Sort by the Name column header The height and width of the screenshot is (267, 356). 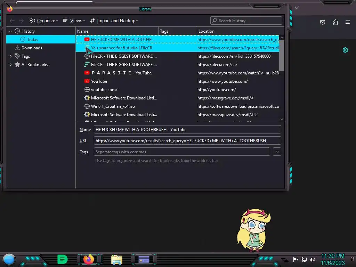point(117,31)
